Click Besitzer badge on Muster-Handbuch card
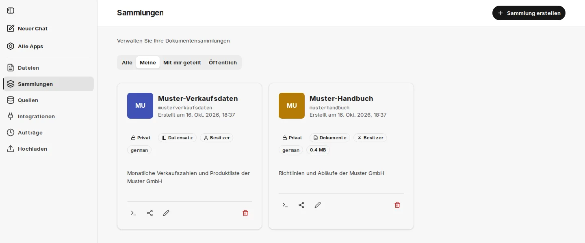The height and width of the screenshot is (243, 585). (x=370, y=138)
